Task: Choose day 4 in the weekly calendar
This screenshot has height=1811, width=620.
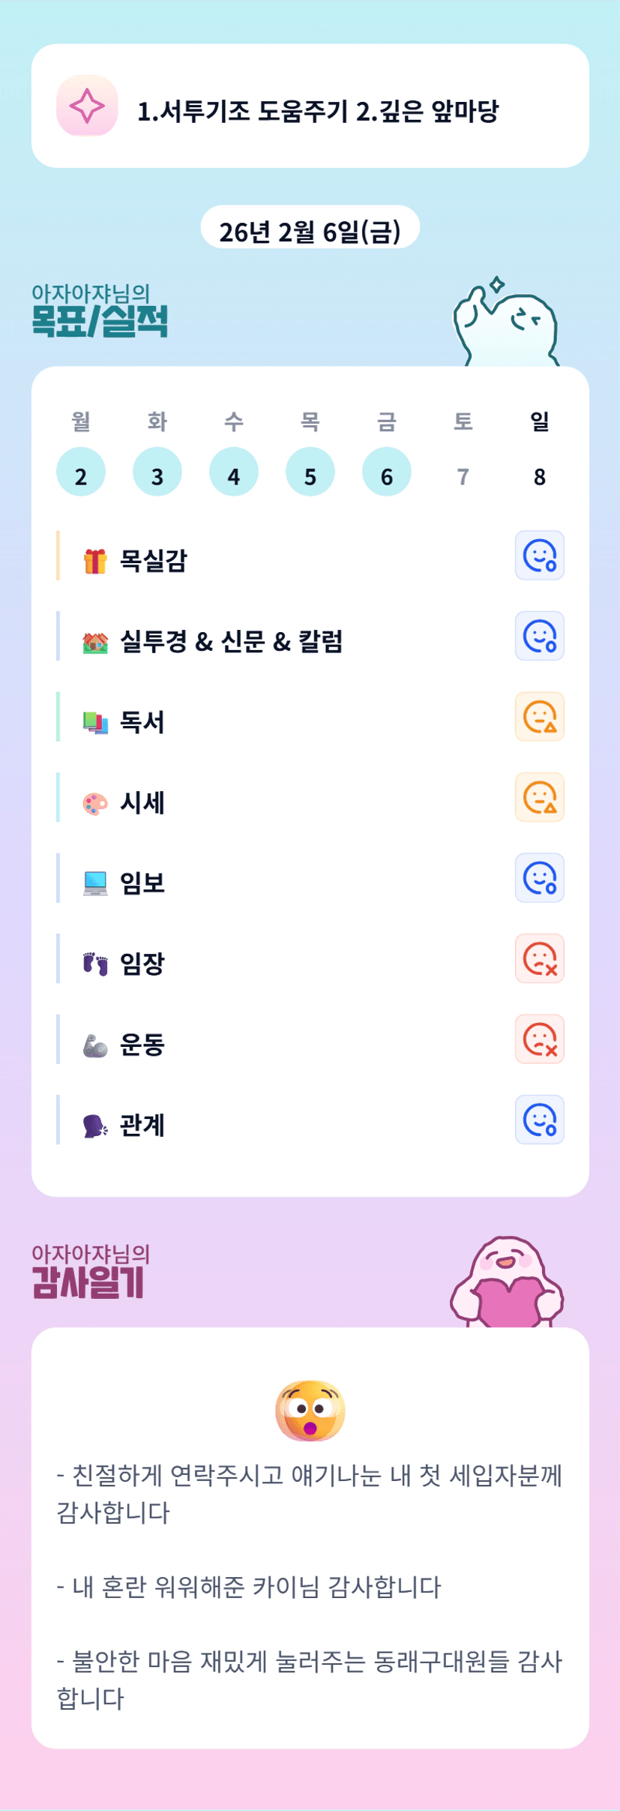Action: click(234, 472)
